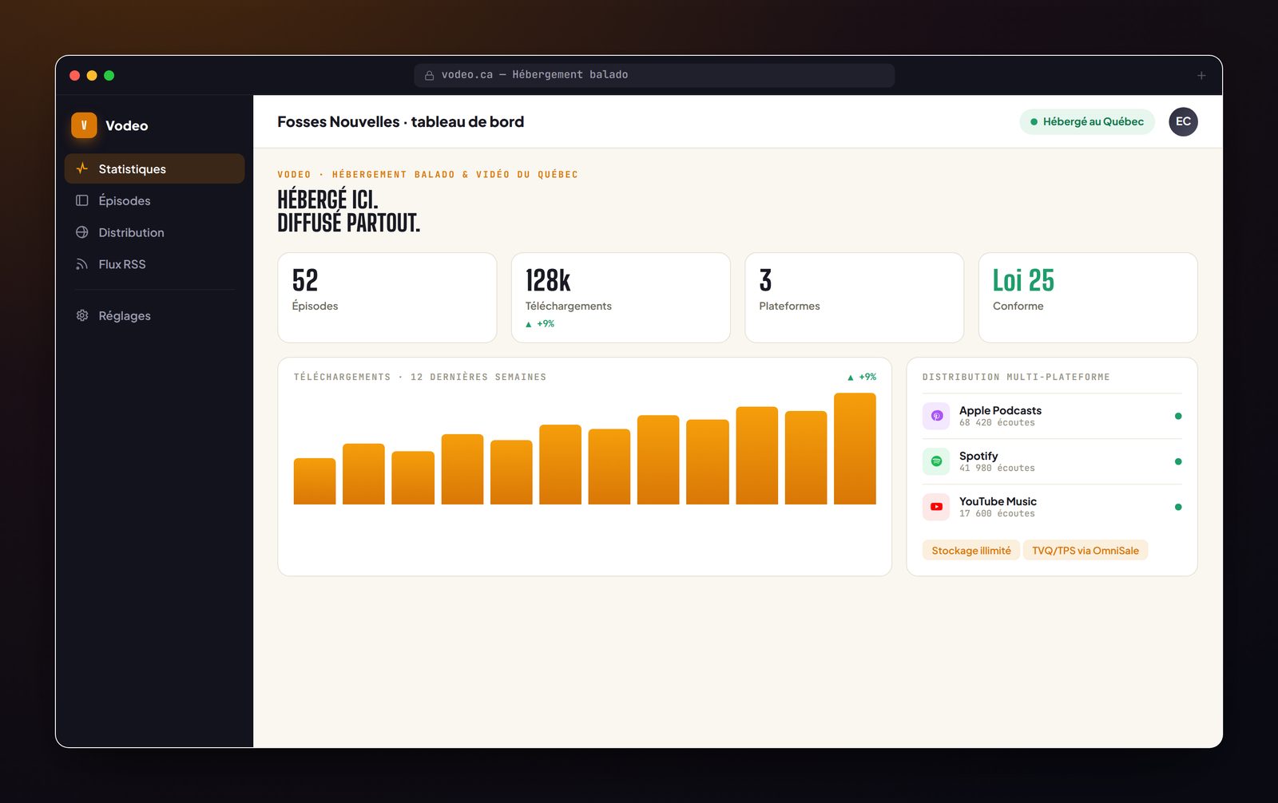Viewport: 1278px width, 803px height.
Task: Select Flux RSS in the sidebar
Action: (x=154, y=264)
